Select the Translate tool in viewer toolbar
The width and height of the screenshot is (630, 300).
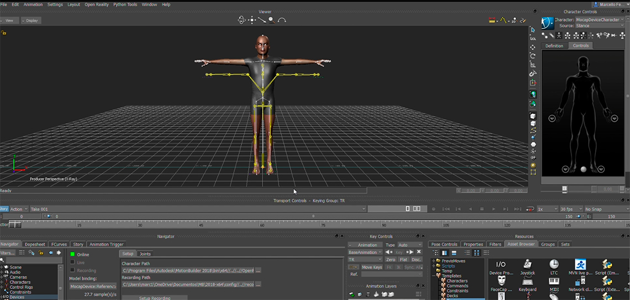[533, 47]
